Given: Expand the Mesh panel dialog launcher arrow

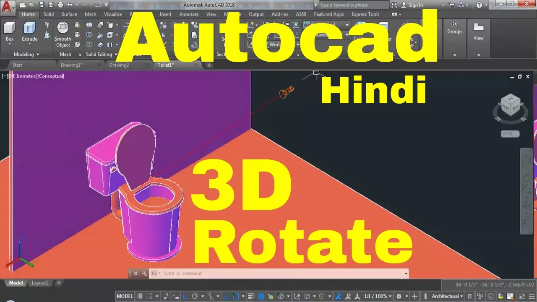Looking at the screenshot, I should [x=80, y=55].
